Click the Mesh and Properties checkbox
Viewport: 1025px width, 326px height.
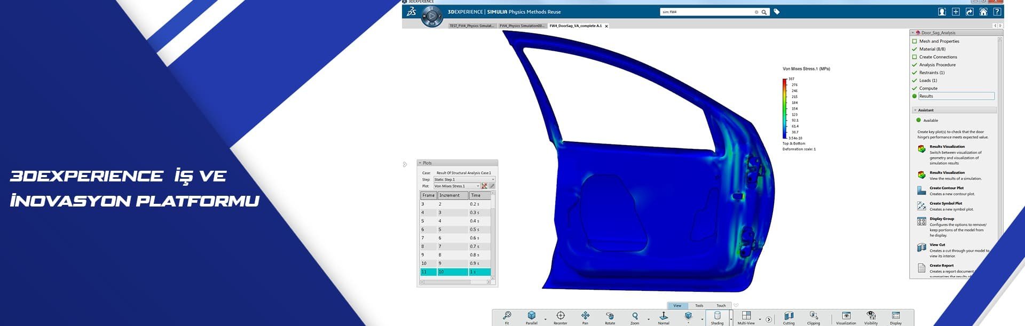point(914,41)
